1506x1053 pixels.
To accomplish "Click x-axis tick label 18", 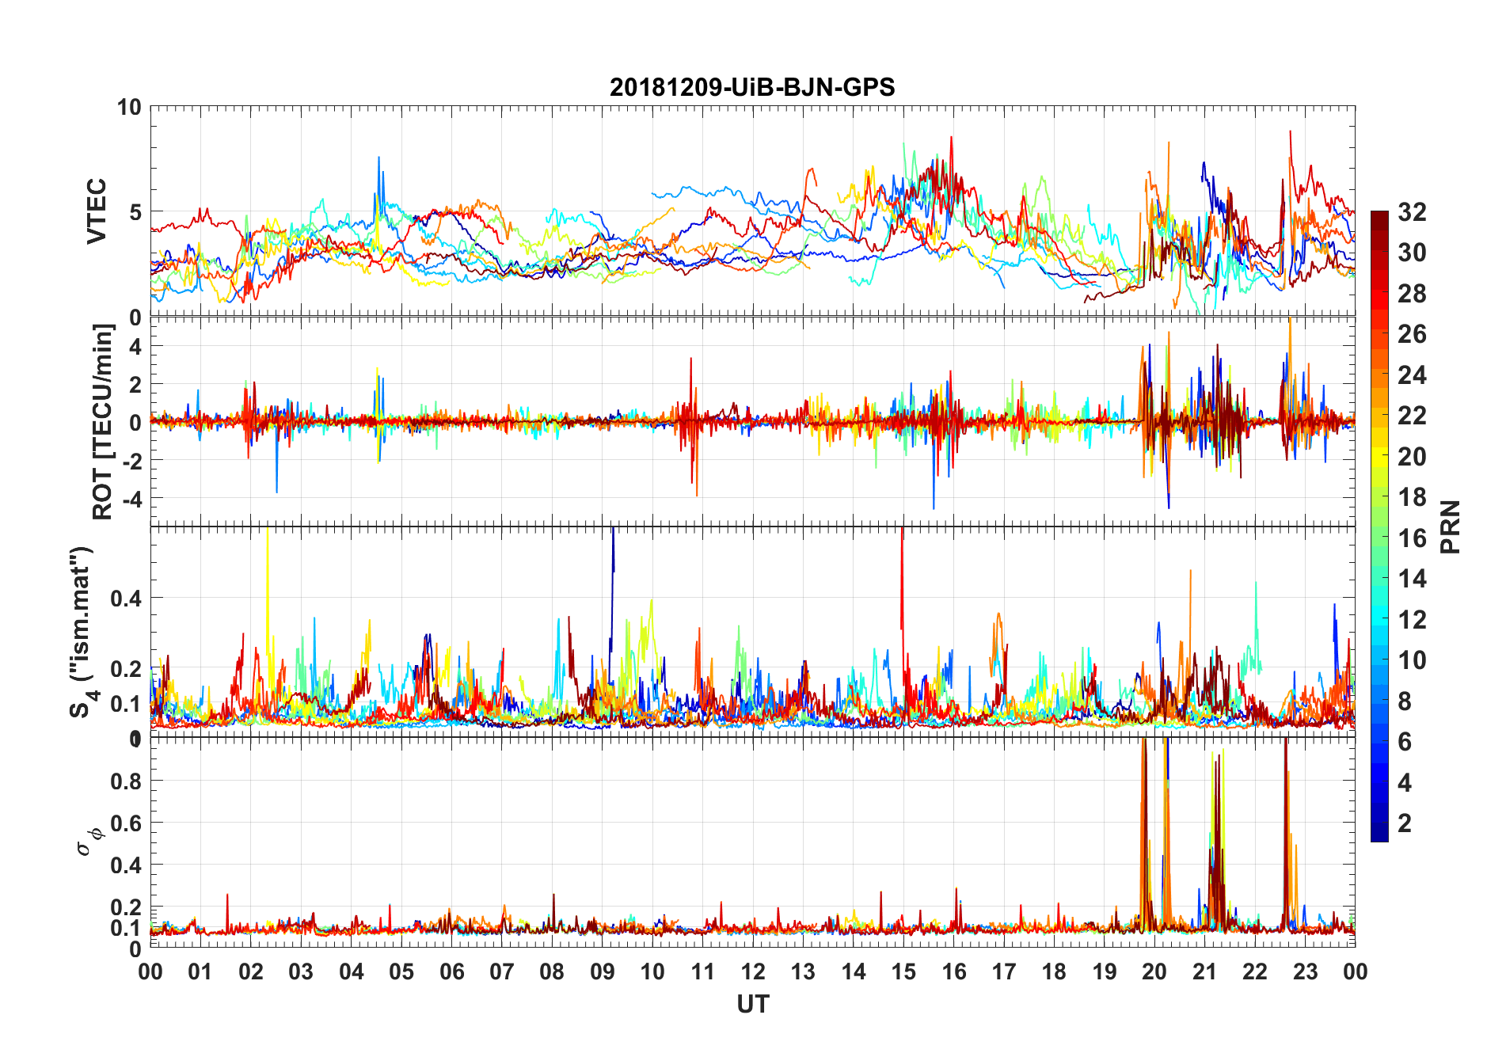I will click(x=1054, y=971).
